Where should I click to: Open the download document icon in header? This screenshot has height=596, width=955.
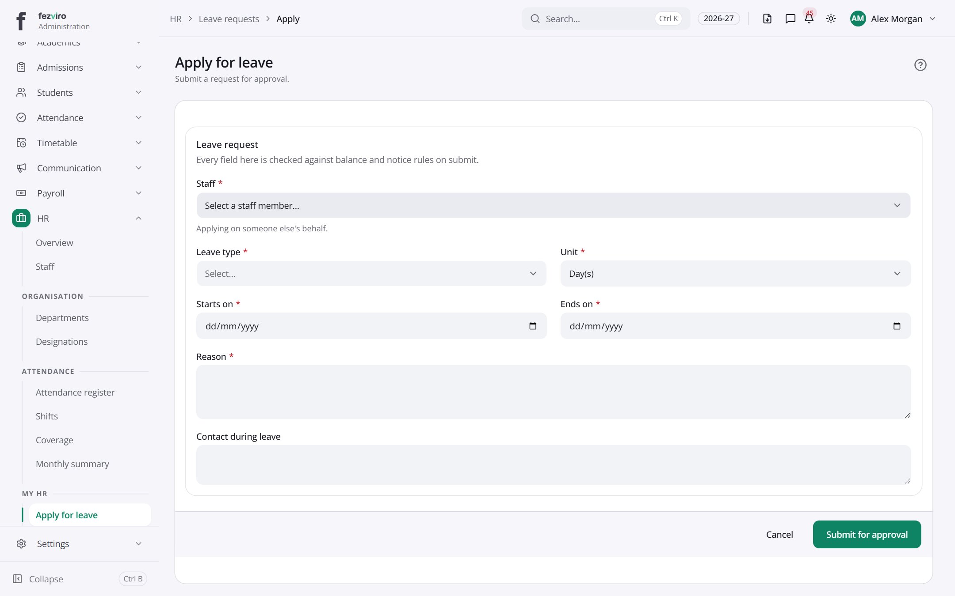click(767, 19)
